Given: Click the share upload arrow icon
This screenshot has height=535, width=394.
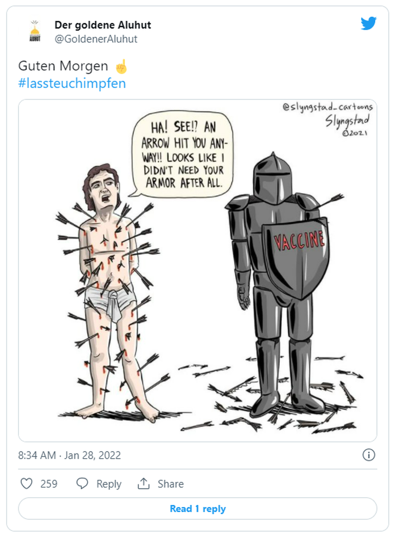Looking at the screenshot, I should (x=143, y=483).
